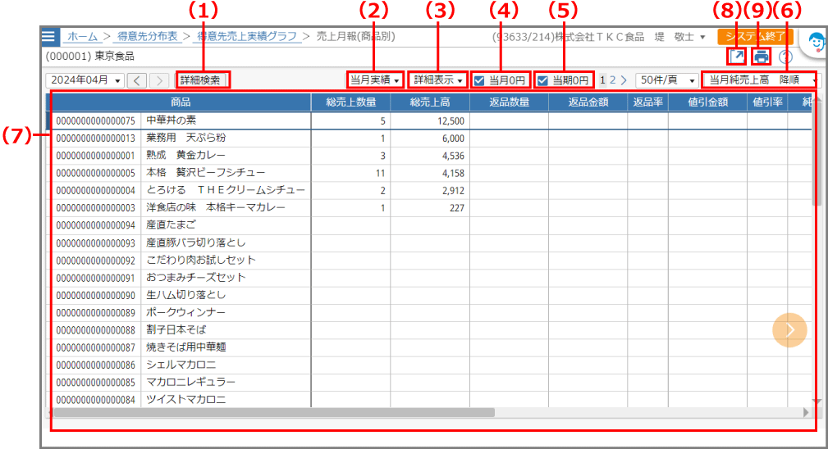Click product code 0000000000000075
This screenshot has height=449, width=828.
95,121
